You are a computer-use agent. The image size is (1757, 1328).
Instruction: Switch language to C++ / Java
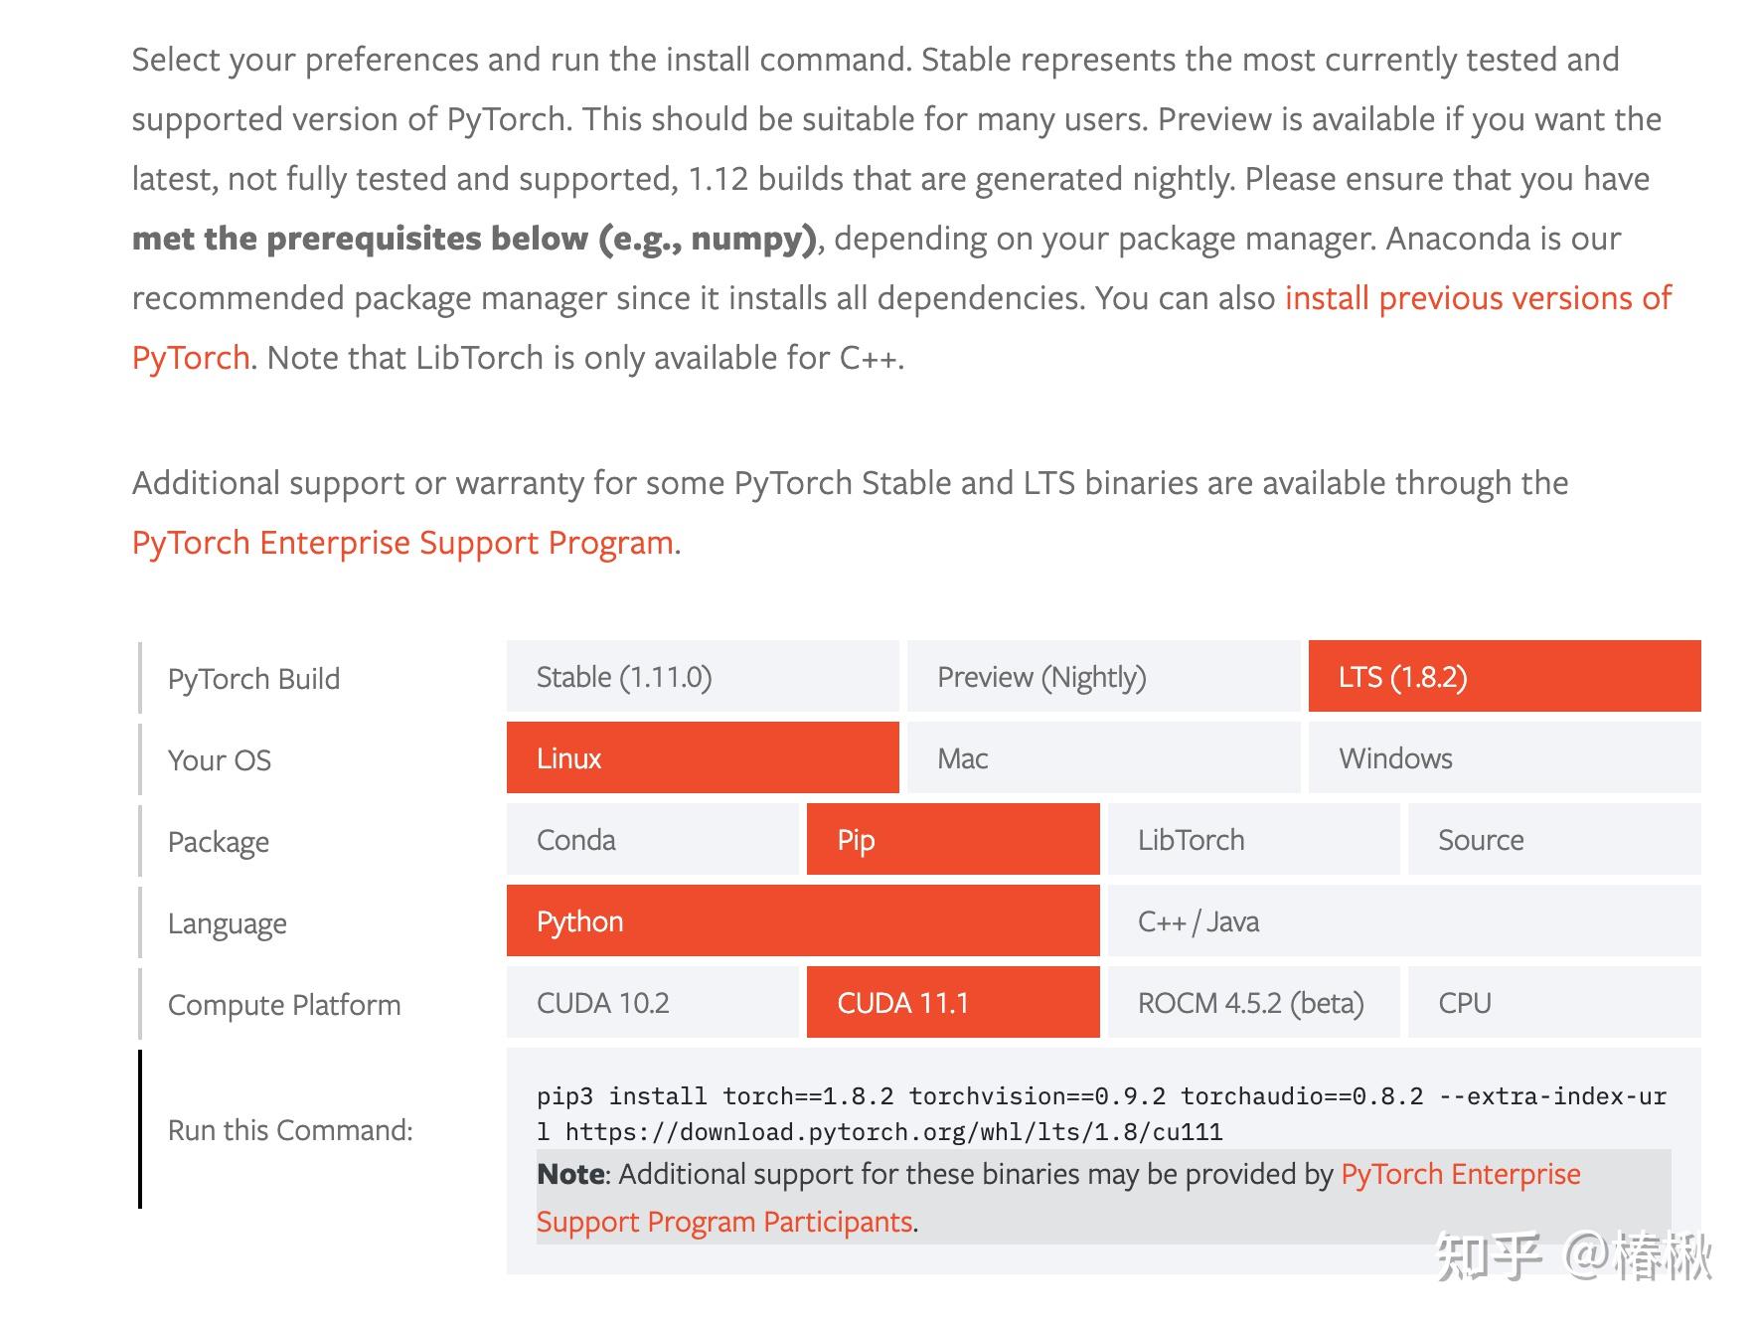(x=1403, y=921)
